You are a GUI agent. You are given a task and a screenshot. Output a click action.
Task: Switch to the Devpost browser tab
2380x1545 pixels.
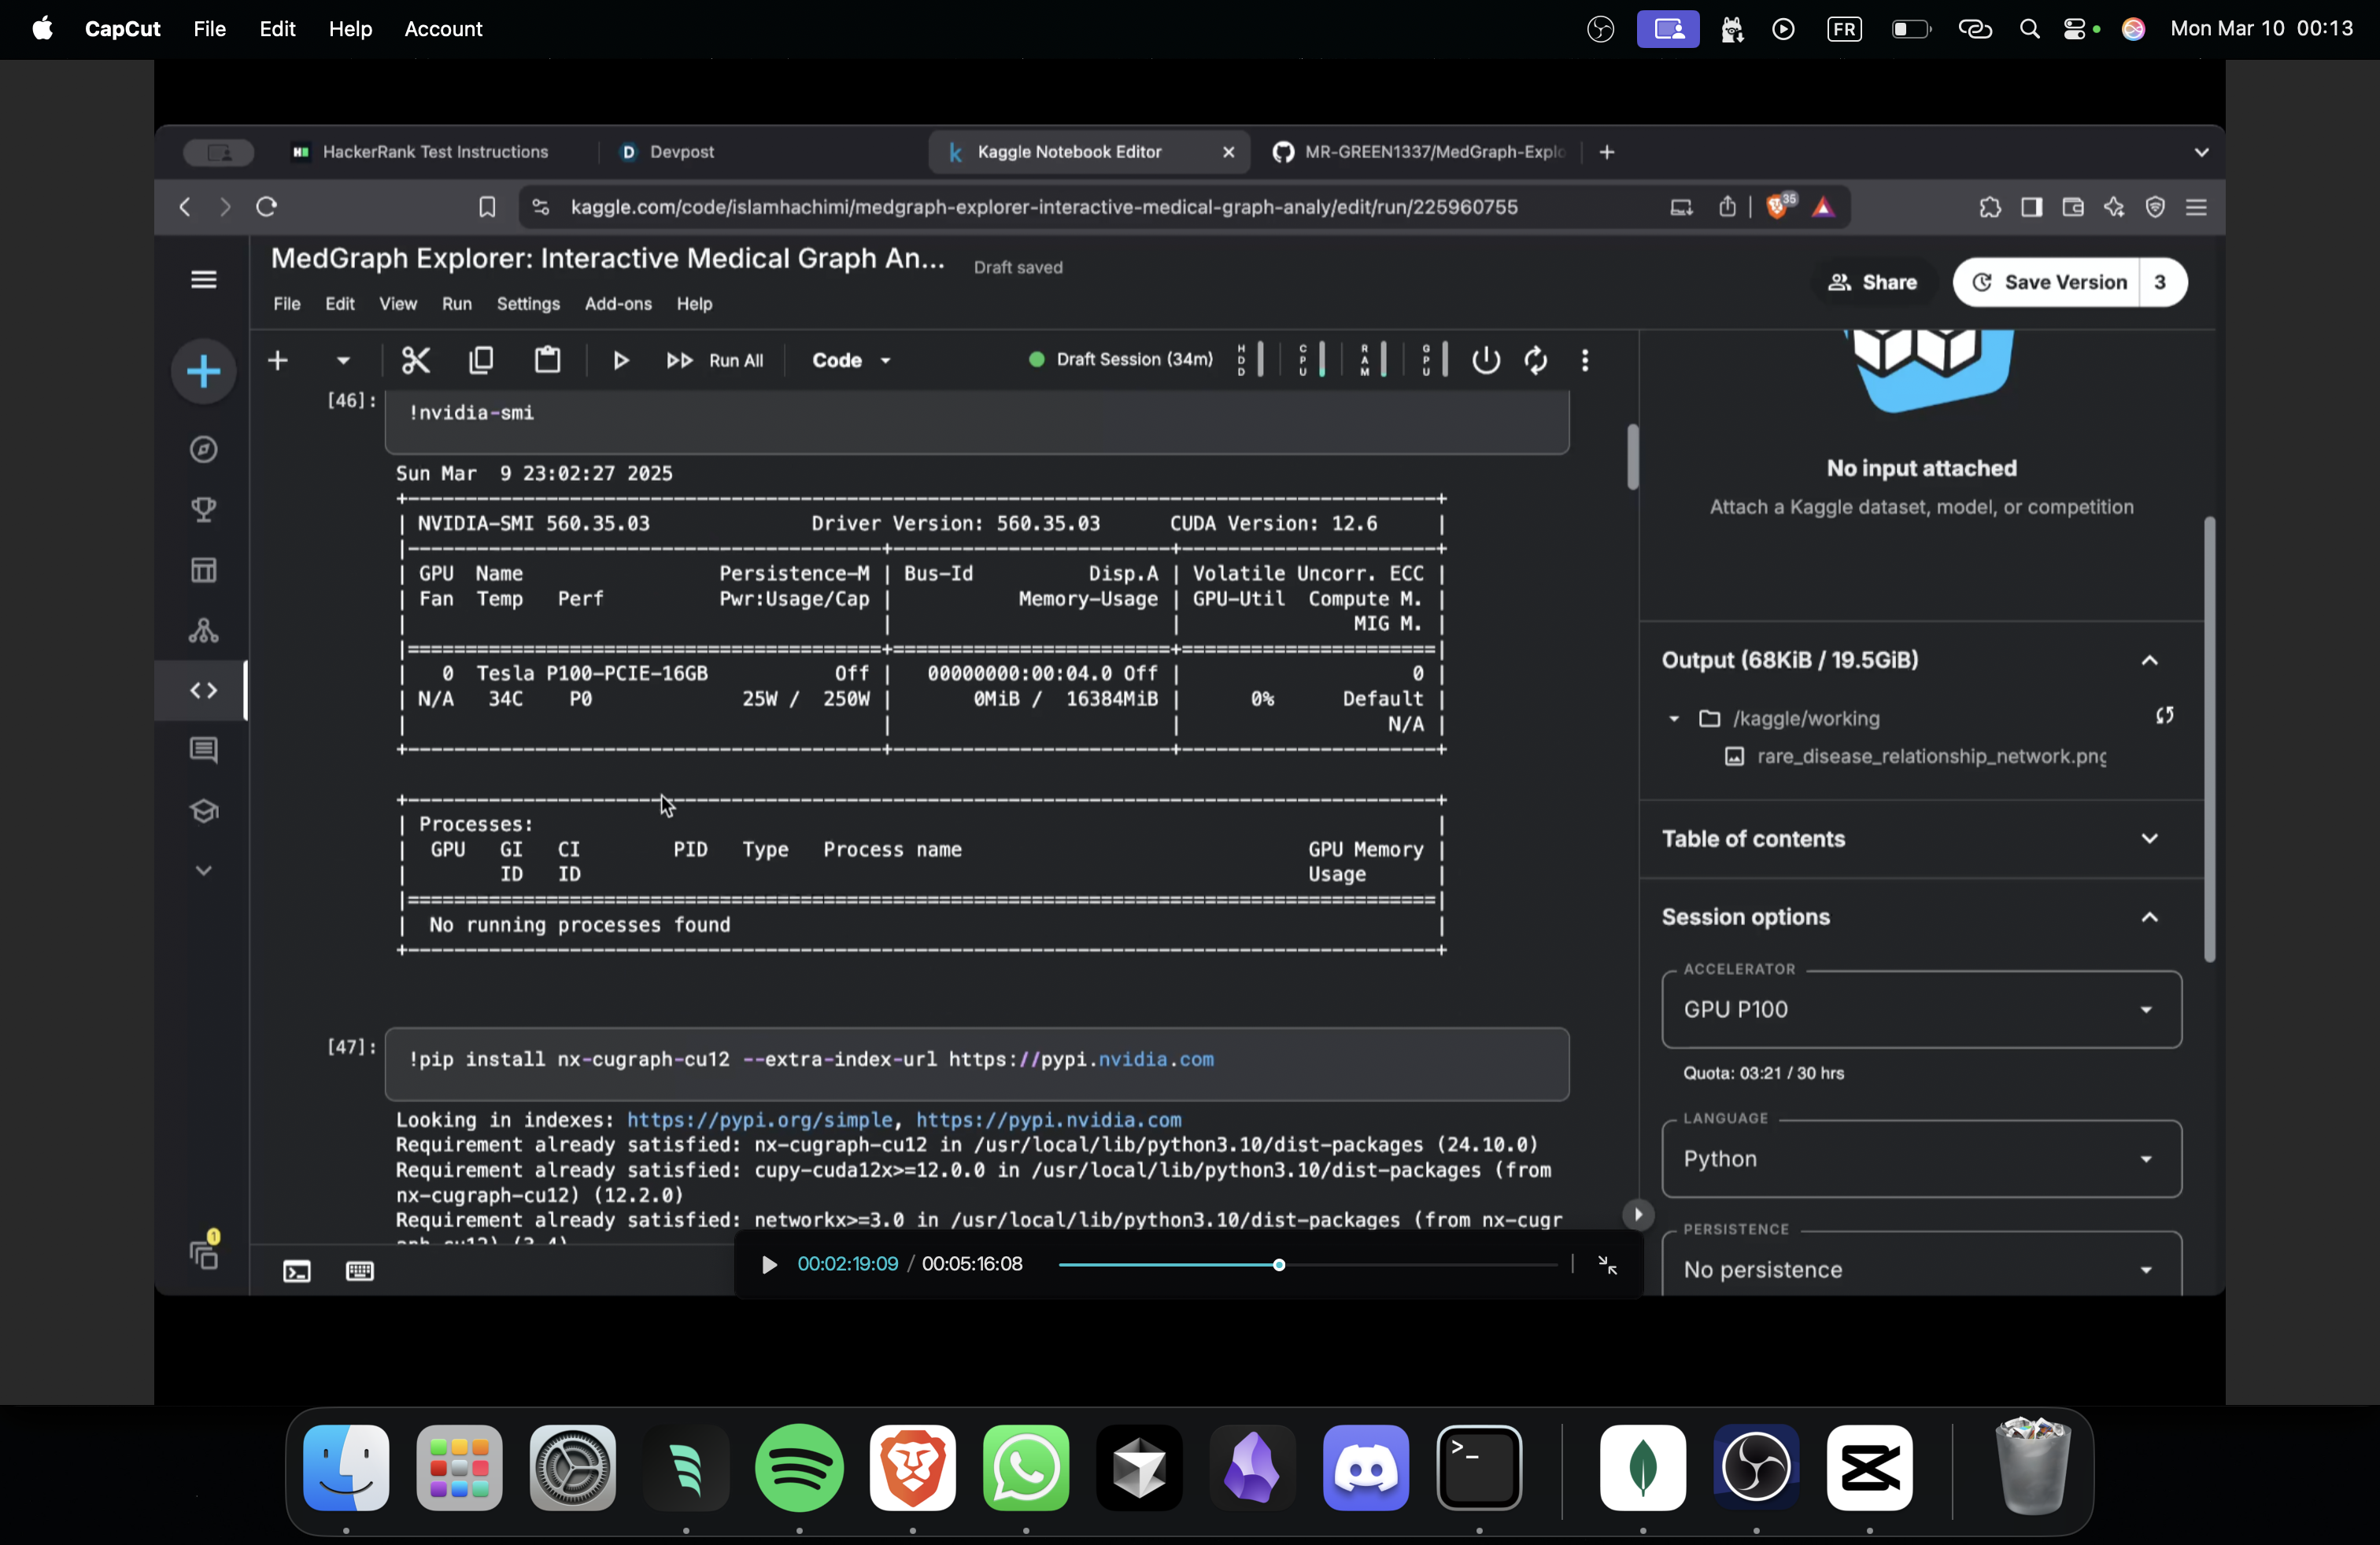click(680, 152)
